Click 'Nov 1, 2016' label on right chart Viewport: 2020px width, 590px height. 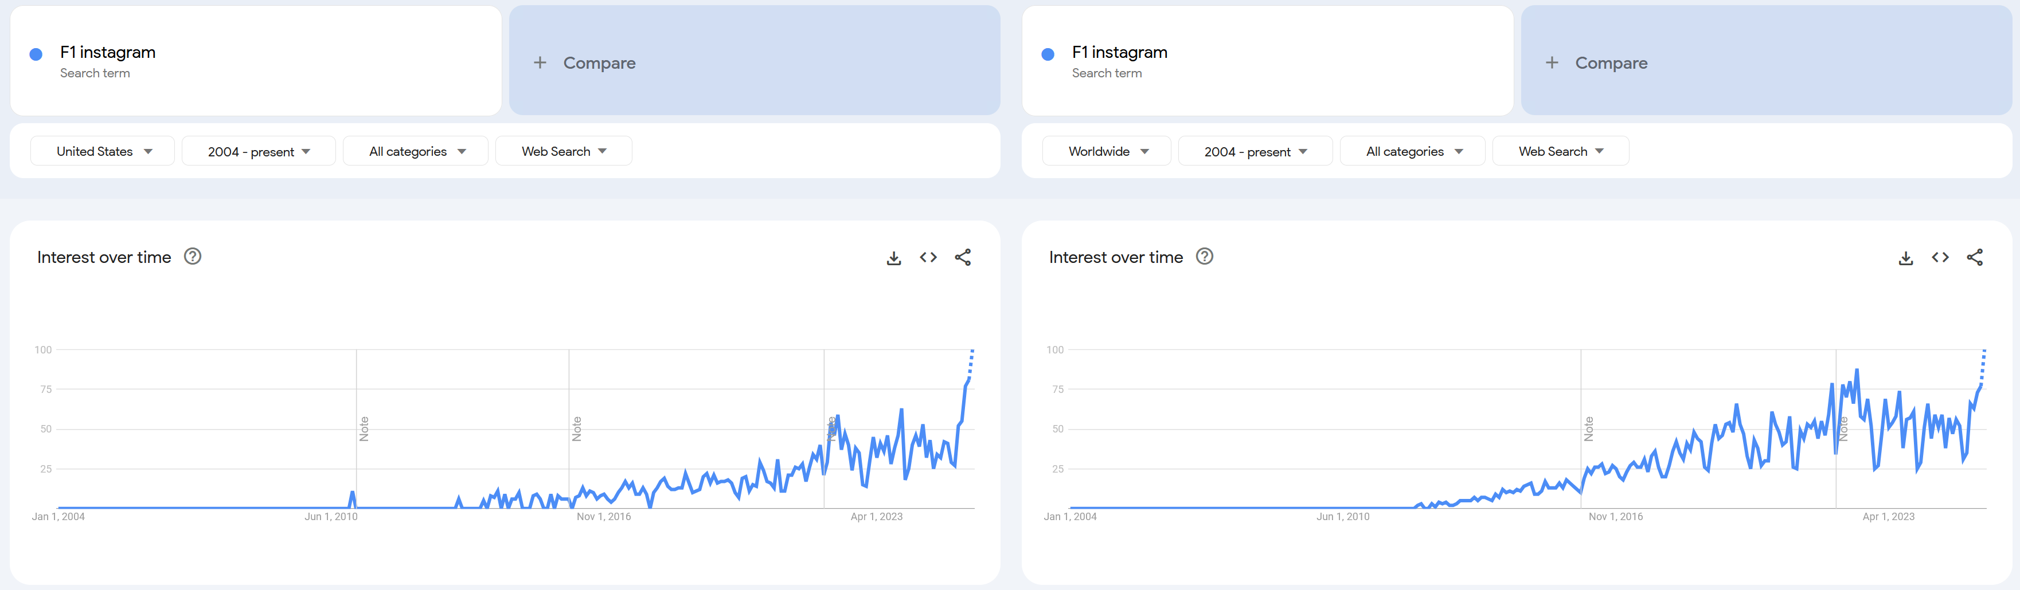1616,516
